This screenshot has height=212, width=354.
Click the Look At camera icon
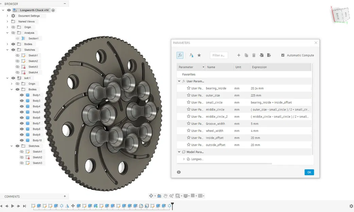click(x=159, y=196)
